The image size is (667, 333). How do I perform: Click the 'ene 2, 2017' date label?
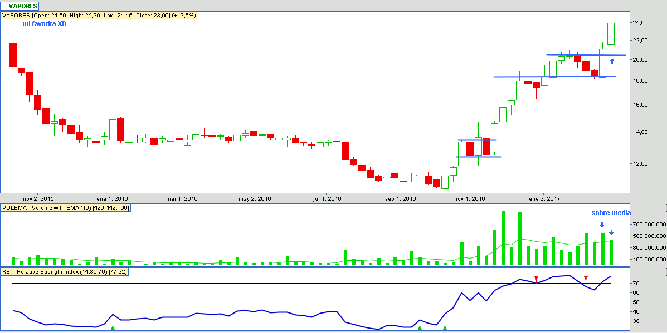544,198
